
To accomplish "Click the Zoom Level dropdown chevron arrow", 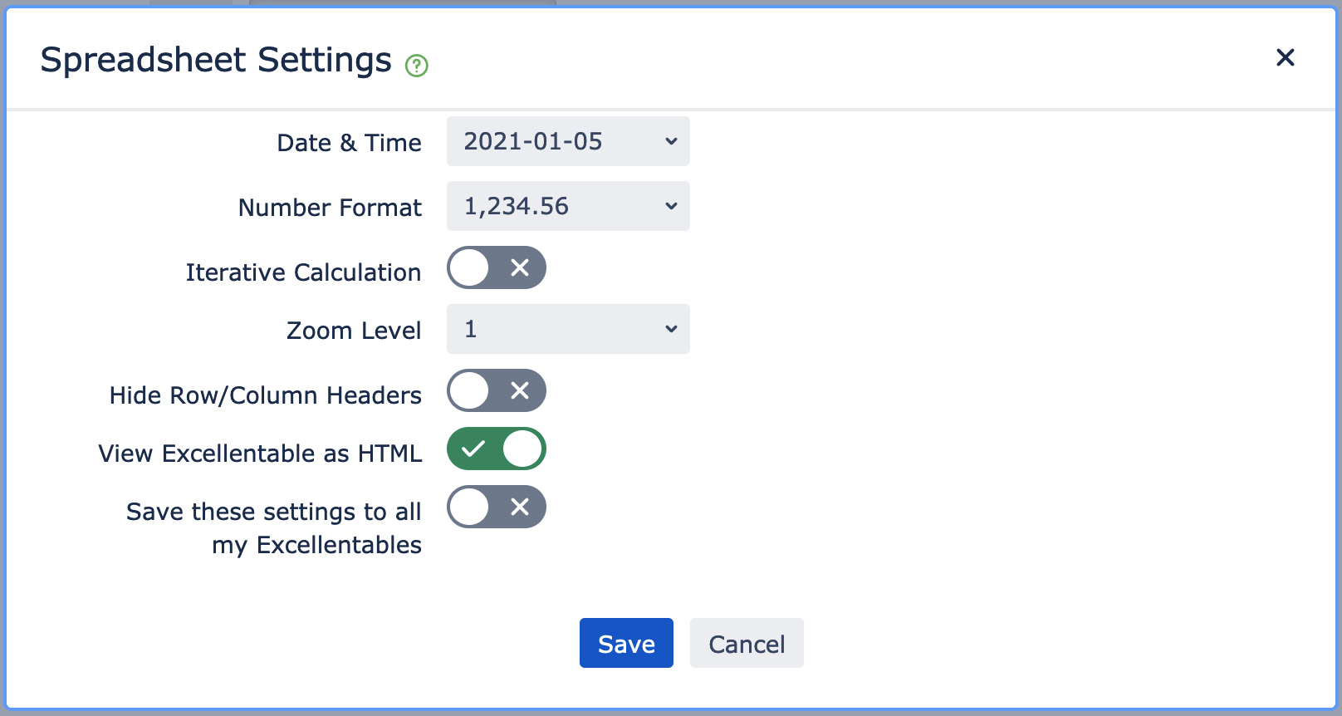I will [x=671, y=329].
